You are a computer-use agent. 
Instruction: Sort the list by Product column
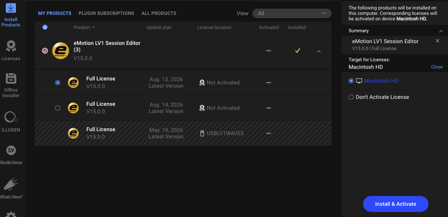coord(84,28)
